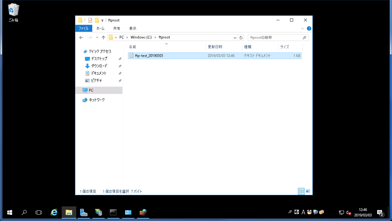
Task: Open Task View on the taskbar
Action: click(39, 213)
